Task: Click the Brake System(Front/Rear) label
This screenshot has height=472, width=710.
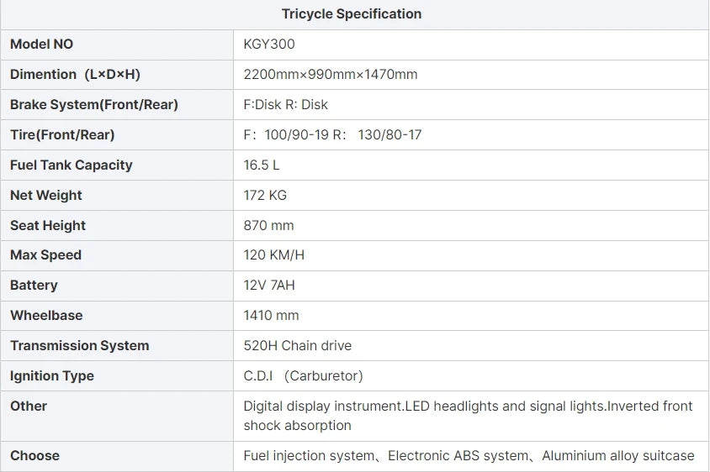Action: pyautogui.click(x=94, y=104)
